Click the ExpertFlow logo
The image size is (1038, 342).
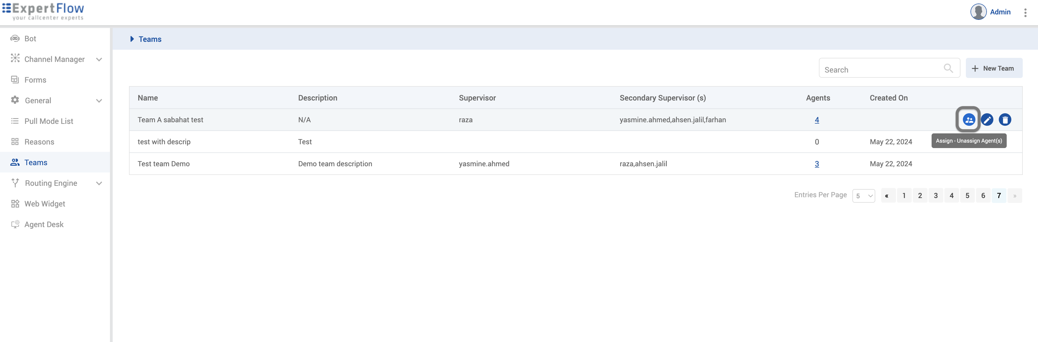43,11
